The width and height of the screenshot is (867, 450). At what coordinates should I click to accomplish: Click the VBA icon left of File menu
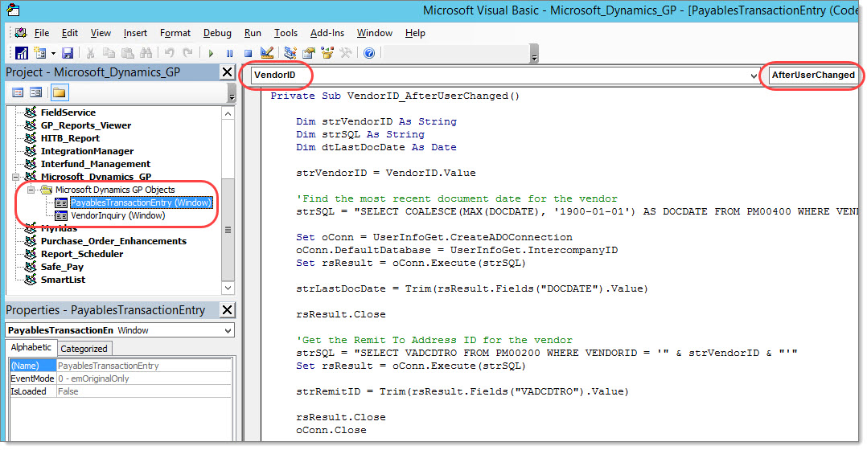coord(21,33)
